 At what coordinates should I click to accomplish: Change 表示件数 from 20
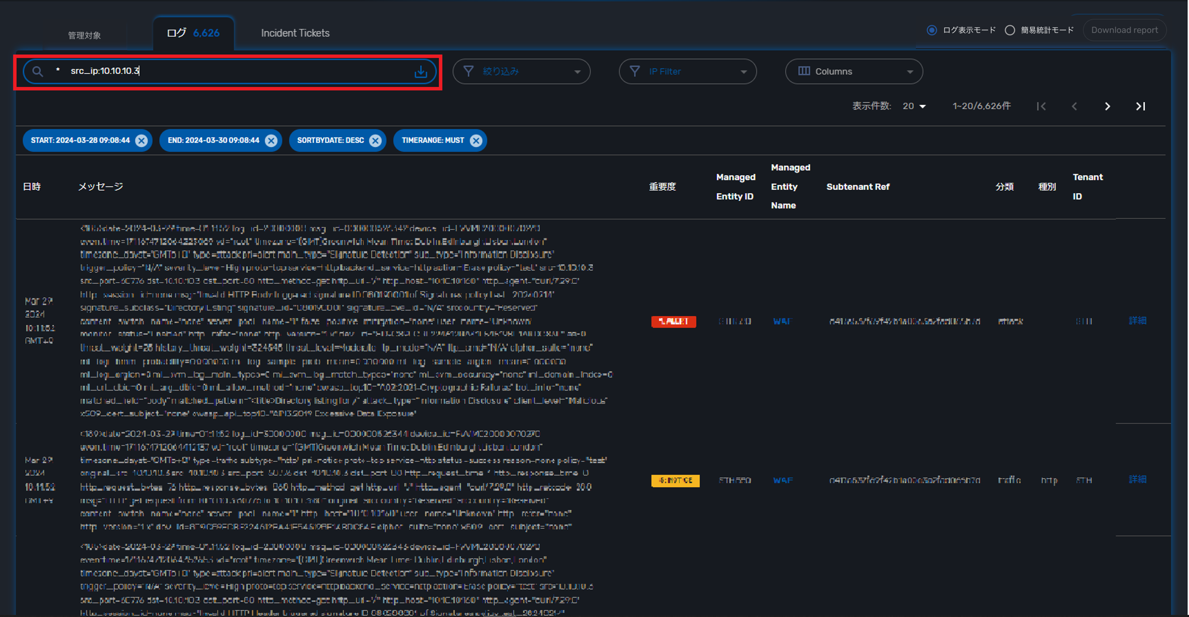pos(914,106)
